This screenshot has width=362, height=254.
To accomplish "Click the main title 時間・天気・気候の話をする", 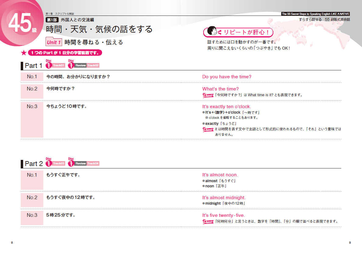I will [99, 29].
